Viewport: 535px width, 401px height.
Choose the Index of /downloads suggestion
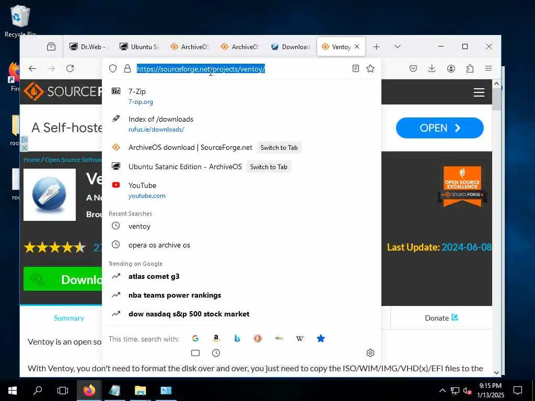point(241,124)
